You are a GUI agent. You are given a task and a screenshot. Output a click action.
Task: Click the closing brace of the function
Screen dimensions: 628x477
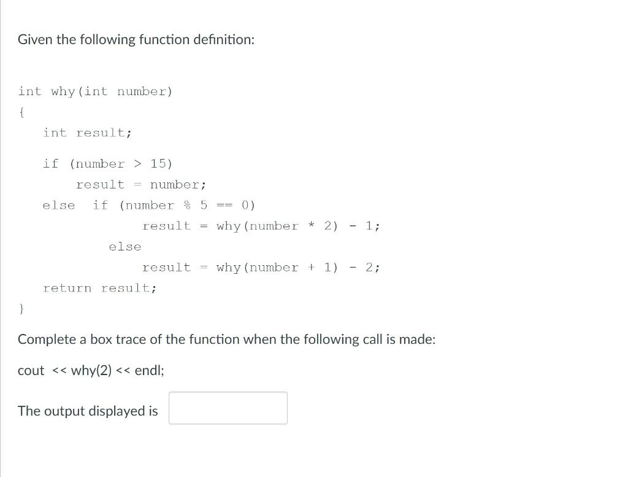pyautogui.click(x=20, y=309)
